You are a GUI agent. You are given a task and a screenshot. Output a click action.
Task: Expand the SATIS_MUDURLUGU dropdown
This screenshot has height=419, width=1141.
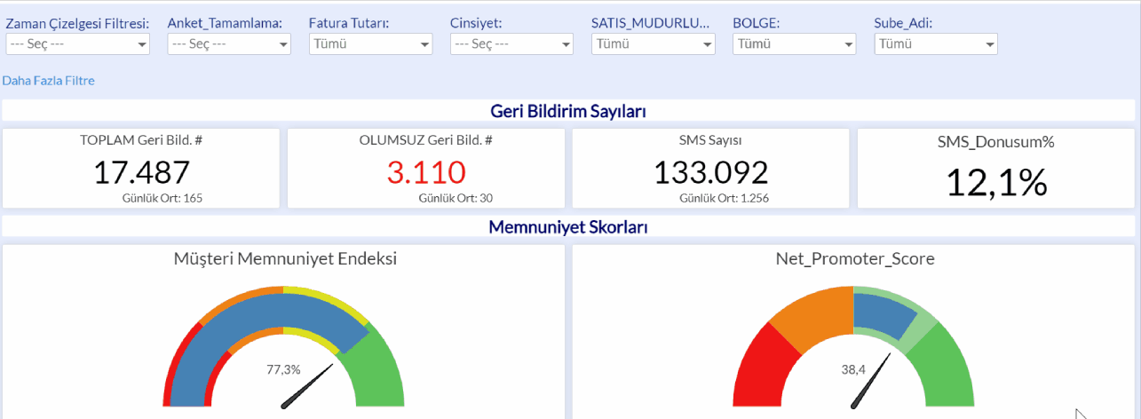(x=654, y=43)
